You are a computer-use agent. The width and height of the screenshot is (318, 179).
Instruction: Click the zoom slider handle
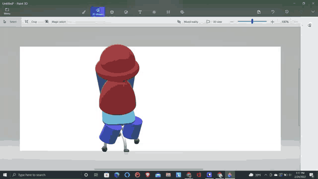[x=252, y=21]
